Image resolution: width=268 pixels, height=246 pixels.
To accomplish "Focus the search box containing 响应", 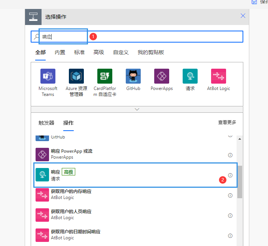I will tap(137, 37).
